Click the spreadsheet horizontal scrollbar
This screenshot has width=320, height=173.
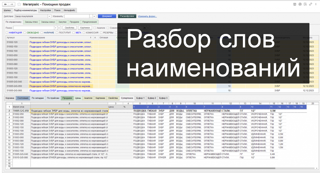[x=142, y=168]
